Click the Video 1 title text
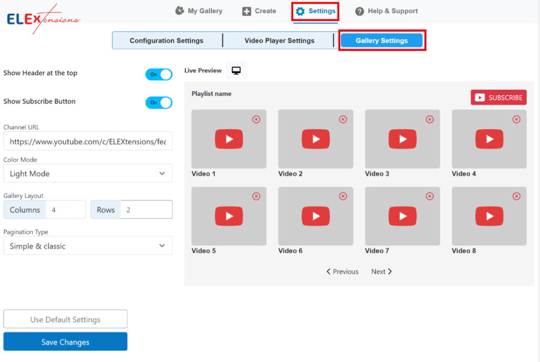540x362 pixels. [x=204, y=174]
